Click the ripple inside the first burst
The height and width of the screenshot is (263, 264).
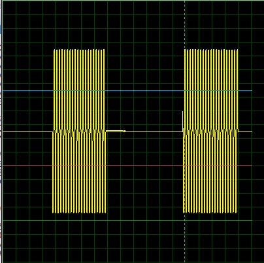click(x=79, y=134)
